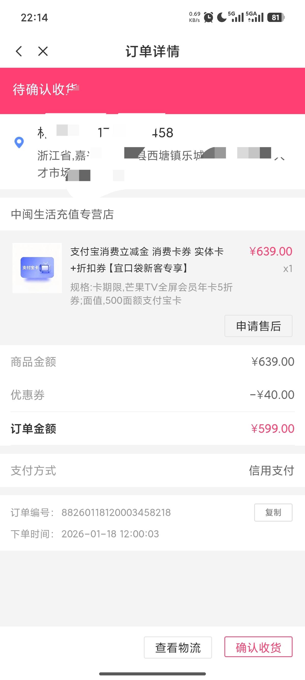Tap the blue location pin icon
This screenshot has height=680, width=305.
pos(19,143)
